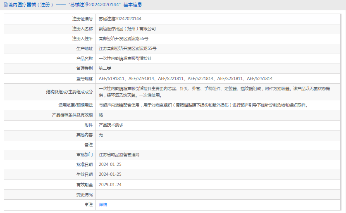This screenshot has height=213, width=346.
Task: Select registration number value 苏械注准20242020144
Action: coord(120,19)
